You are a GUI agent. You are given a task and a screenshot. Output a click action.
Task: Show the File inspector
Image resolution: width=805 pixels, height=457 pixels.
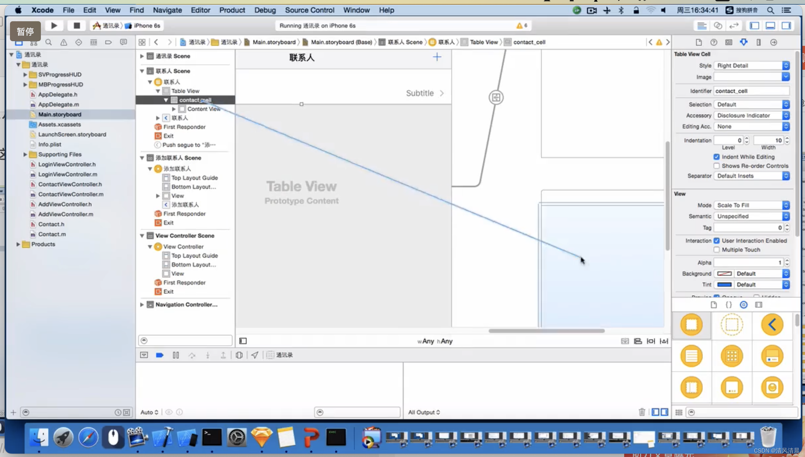pos(699,42)
